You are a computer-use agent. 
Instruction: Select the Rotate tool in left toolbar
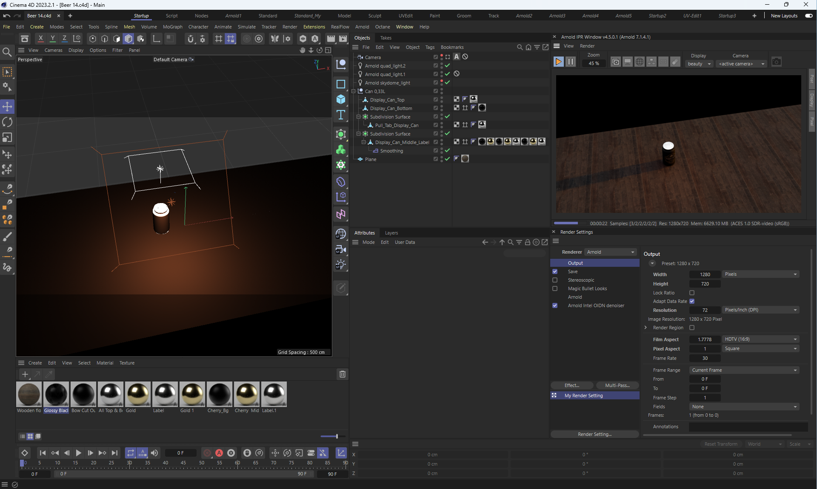(x=7, y=122)
